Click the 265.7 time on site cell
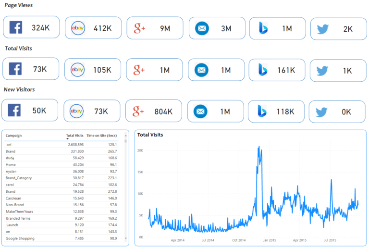 (x=112, y=151)
